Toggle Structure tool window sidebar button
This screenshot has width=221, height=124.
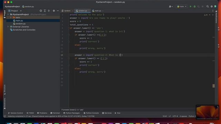[x=4, y=90]
